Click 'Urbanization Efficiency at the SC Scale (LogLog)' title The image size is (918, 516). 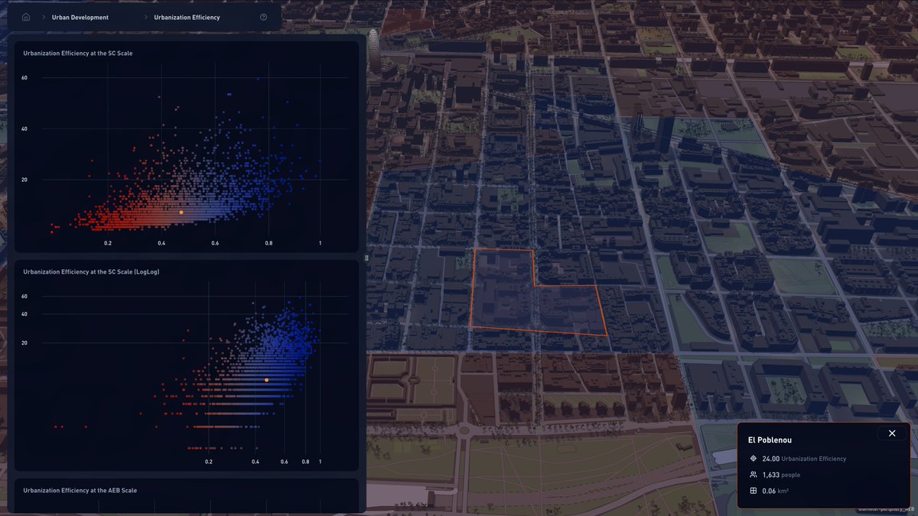coord(91,271)
